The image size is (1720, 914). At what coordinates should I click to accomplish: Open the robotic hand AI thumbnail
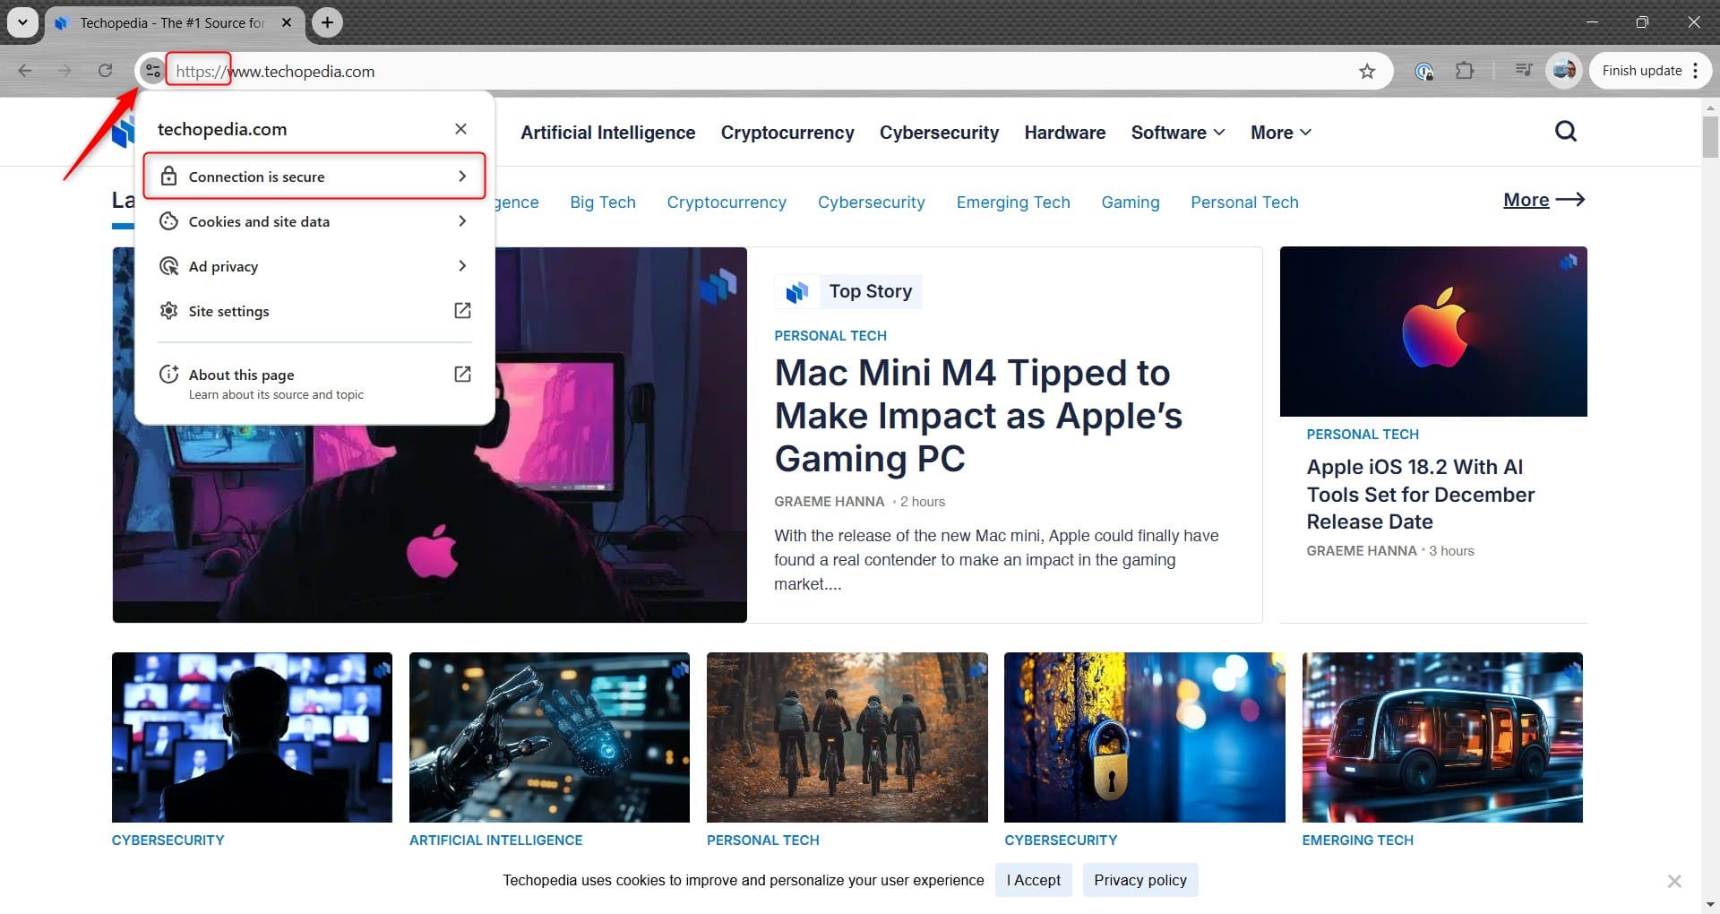[549, 737]
